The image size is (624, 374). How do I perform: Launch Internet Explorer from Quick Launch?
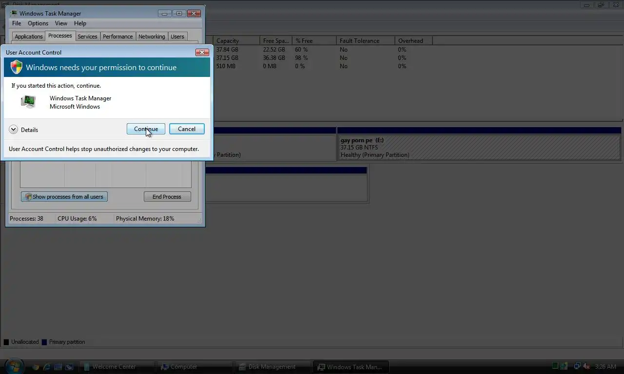[x=47, y=367]
